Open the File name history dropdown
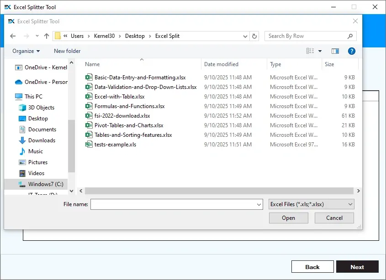This screenshot has width=386, height=280. click(259, 205)
